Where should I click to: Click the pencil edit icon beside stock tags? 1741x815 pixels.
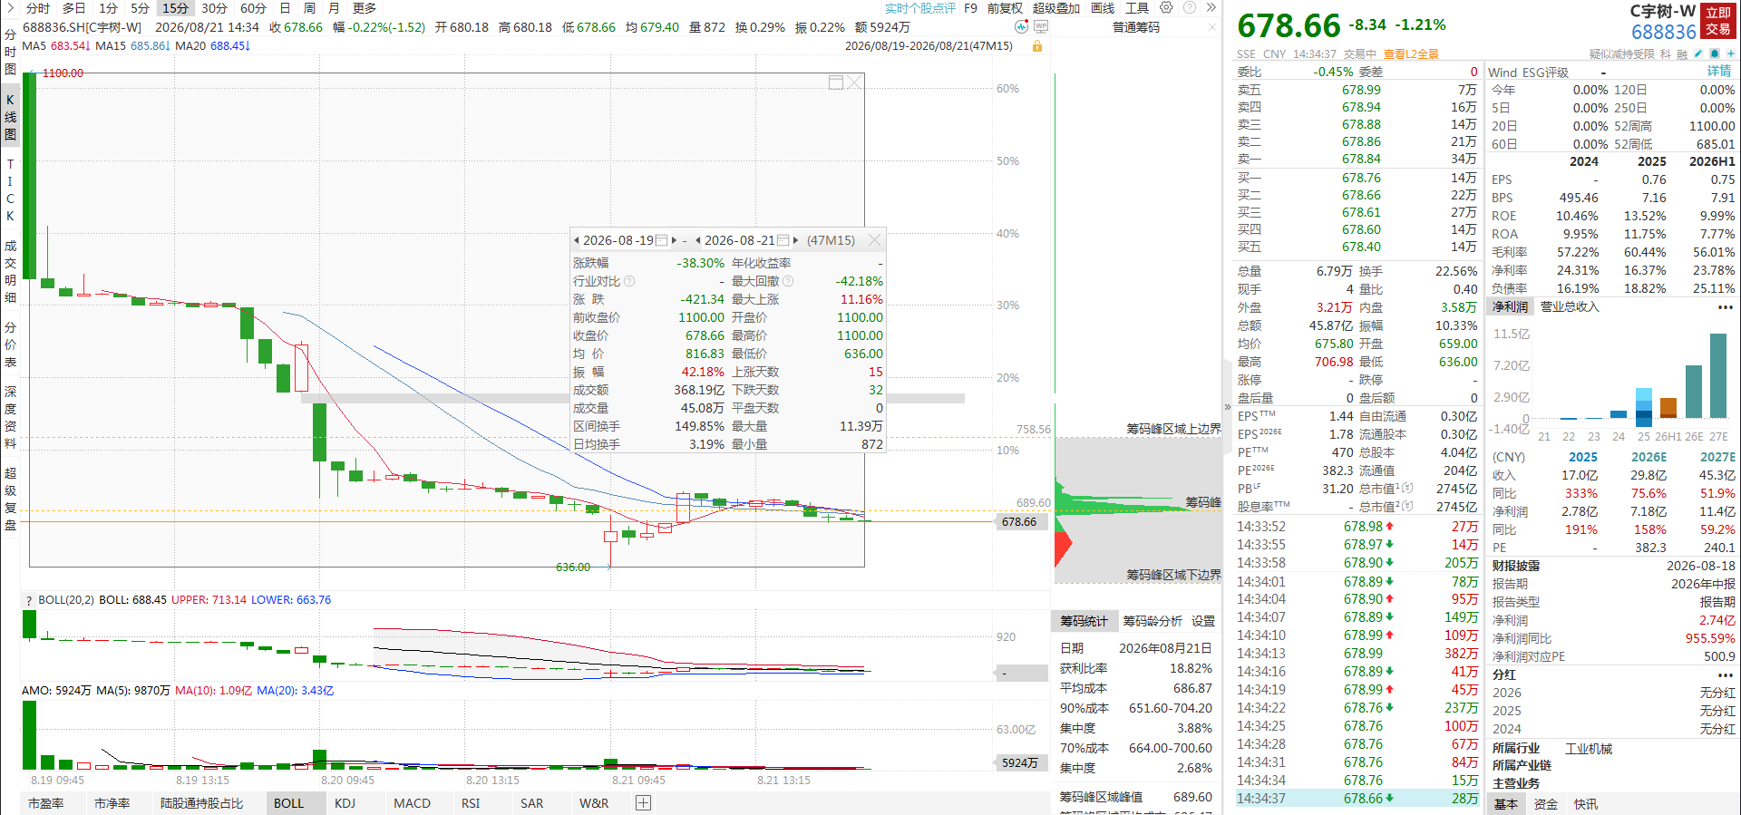point(1698,53)
